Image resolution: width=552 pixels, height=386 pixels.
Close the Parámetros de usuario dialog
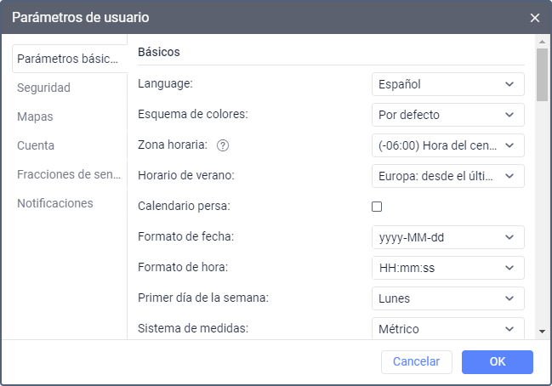coord(535,18)
